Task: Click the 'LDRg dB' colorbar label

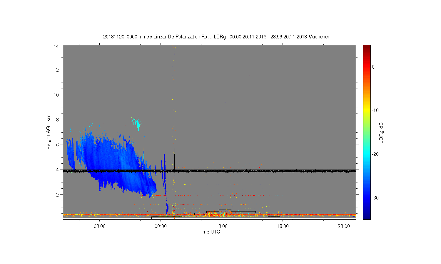Action: point(381,133)
